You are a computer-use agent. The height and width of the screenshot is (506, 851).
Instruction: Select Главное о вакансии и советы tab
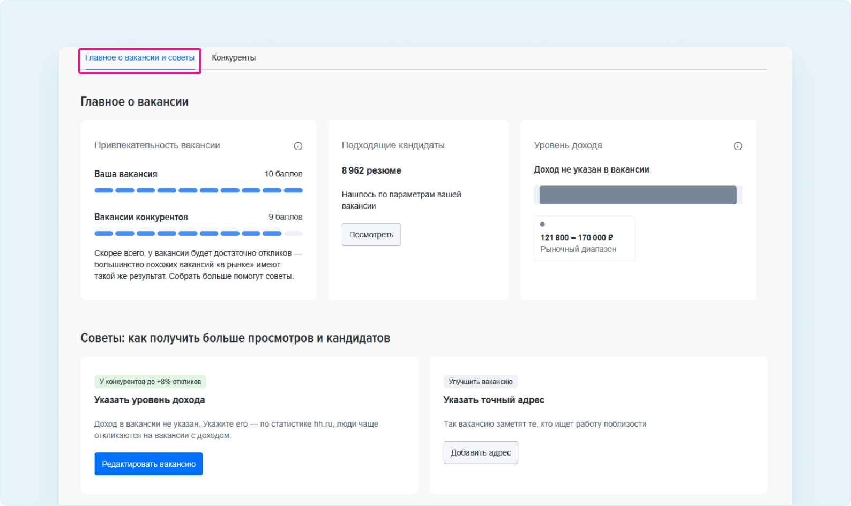point(140,58)
